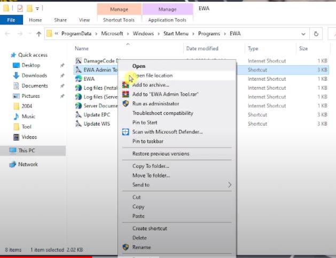Expand the chevron after ProgramData in path

[x=97, y=34]
